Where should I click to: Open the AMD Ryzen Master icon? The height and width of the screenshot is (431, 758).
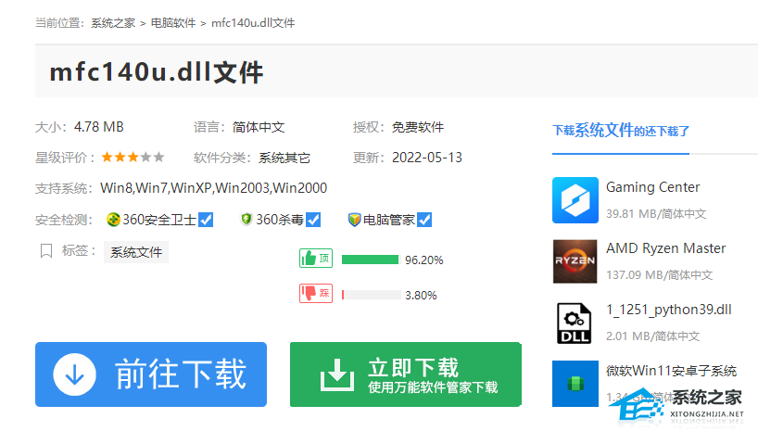tap(575, 261)
